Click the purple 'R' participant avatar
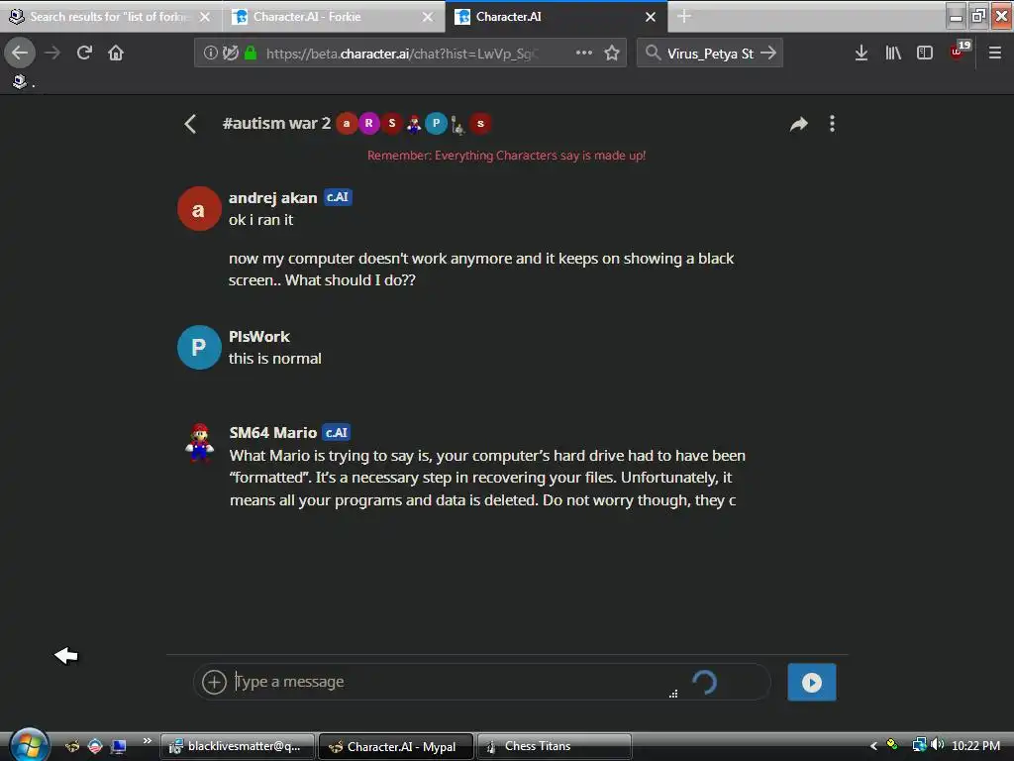Screen dimensions: 1014x761 [x=368, y=123]
